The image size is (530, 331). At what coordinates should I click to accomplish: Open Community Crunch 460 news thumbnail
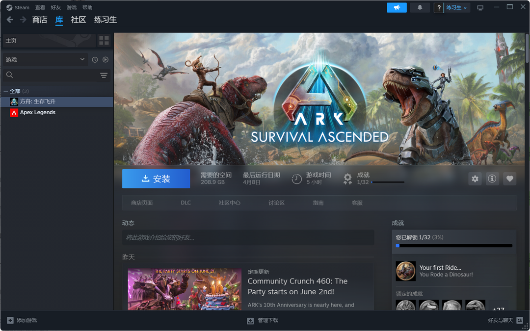(x=185, y=289)
